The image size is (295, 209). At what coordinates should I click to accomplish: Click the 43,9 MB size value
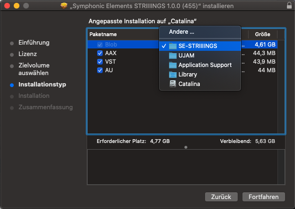click(x=264, y=62)
